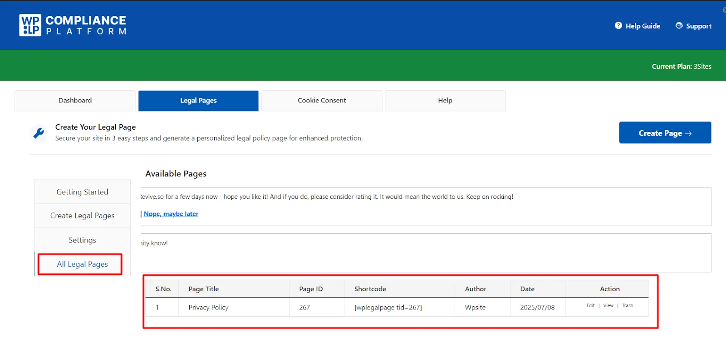Click Edit for the Privacy Policy page
726x357 pixels.
click(590, 306)
